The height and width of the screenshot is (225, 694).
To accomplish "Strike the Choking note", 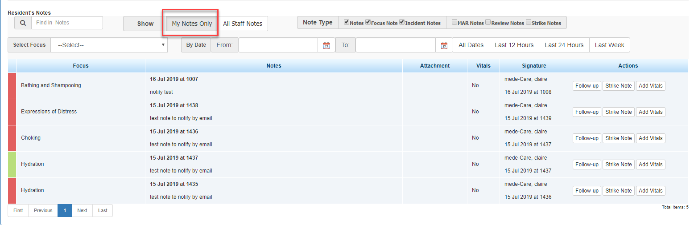I will coord(618,138).
